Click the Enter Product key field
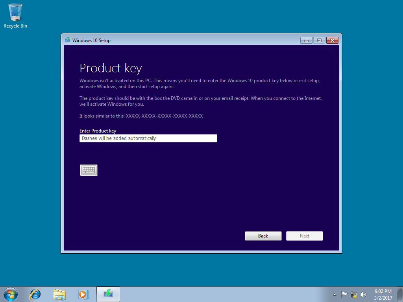This screenshot has height=302, width=403. coord(148,138)
